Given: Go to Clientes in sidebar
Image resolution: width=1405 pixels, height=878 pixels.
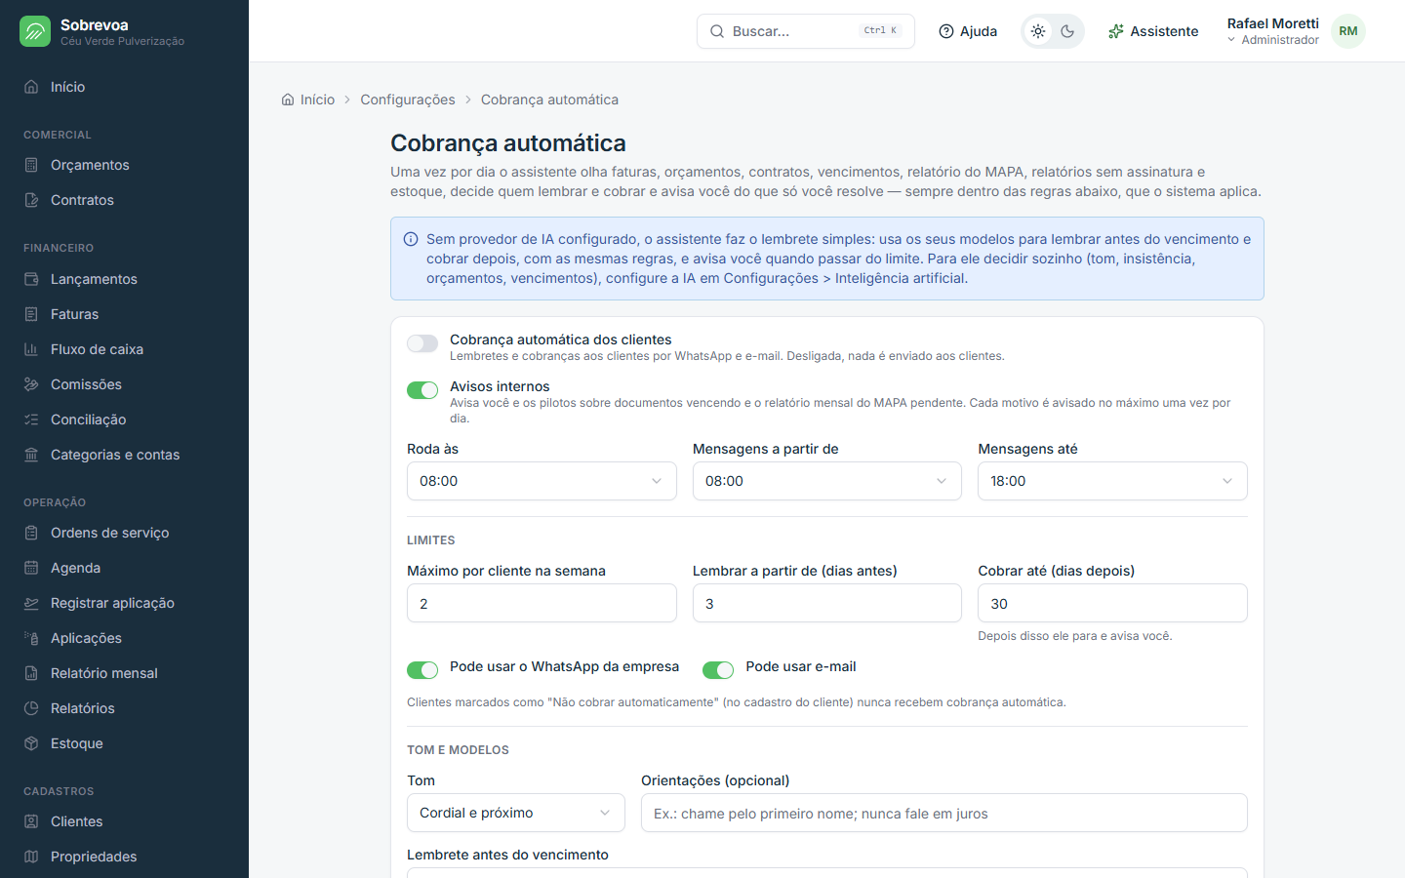Looking at the screenshot, I should [124, 821].
